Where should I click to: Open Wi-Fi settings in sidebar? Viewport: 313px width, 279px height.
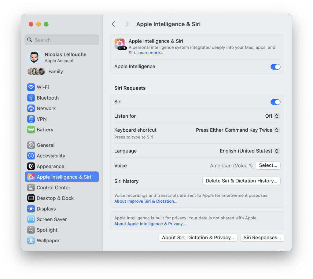tap(62, 87)
